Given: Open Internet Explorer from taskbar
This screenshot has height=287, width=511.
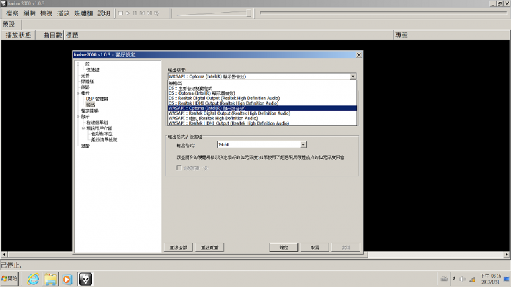Looking at the screenshot, I should point(33,279).
